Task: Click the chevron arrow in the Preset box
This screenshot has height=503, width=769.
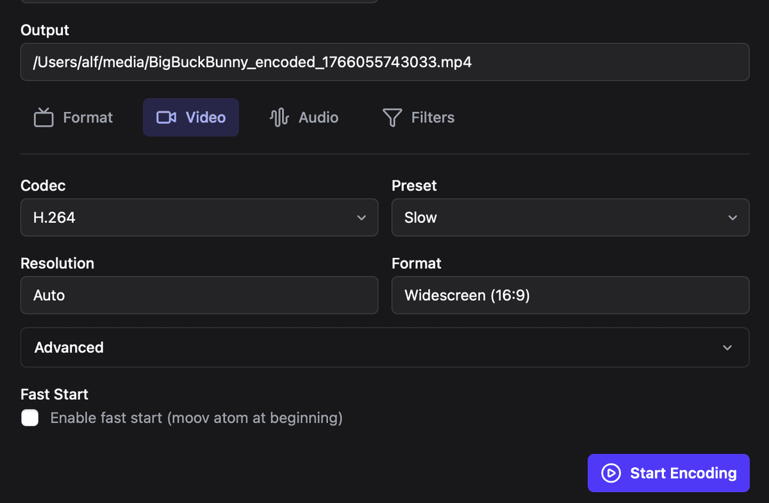Action: (732, 218)
